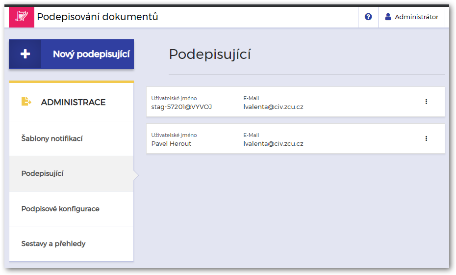Click the user avatar icon beside Administrátor

tap(388, 17)
